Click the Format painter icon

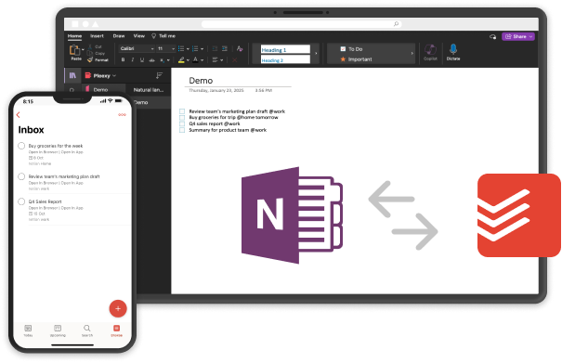(x=90, y=59)
